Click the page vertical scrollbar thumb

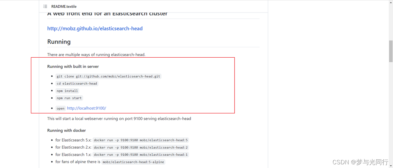point(391,51)
